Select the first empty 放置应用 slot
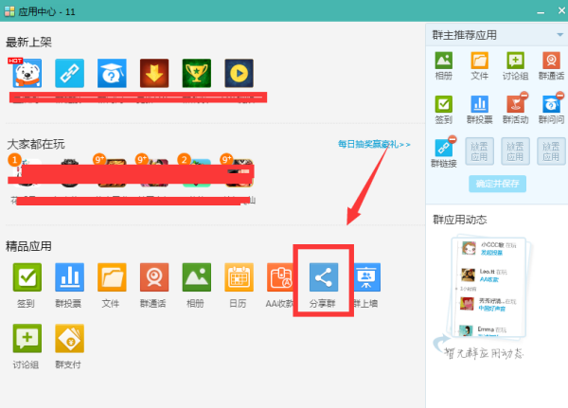 [x=480, y=151]
